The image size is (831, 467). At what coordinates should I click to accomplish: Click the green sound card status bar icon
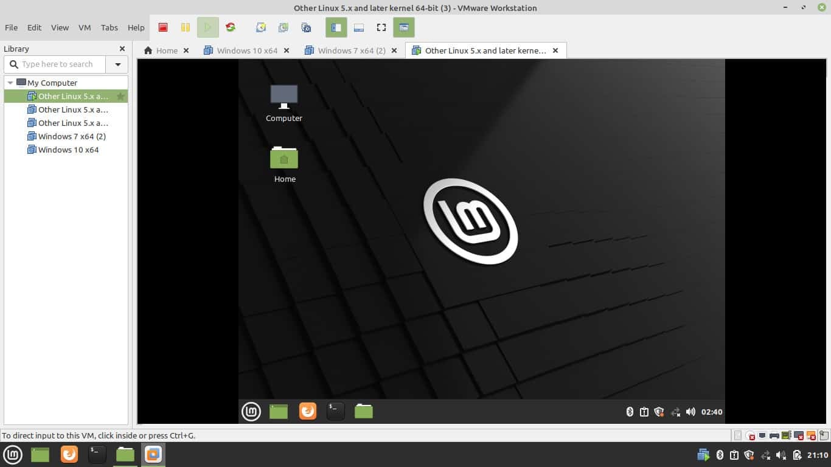click(x=786, y=435)
